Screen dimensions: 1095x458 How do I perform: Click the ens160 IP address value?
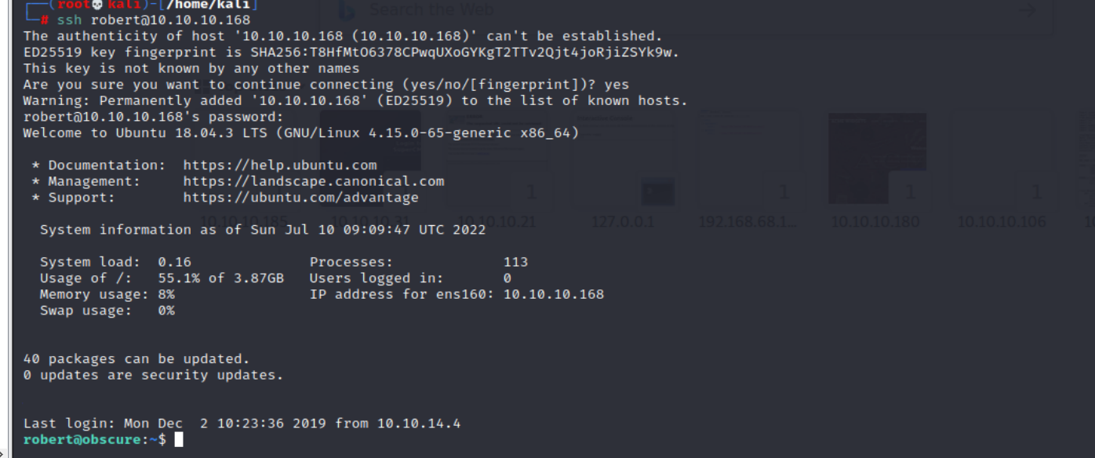pos(553,295)
